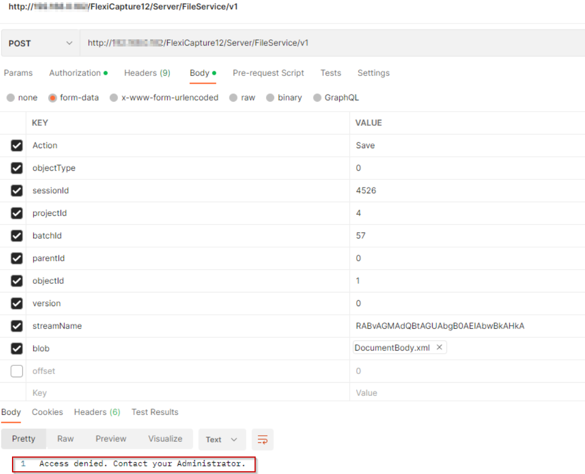
Task: Switch to Visualize response view
Action: pyautogui.click(x=166, y=439)
